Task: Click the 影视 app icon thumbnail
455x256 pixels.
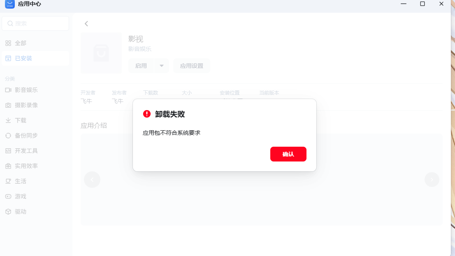Action: point(101,53)
